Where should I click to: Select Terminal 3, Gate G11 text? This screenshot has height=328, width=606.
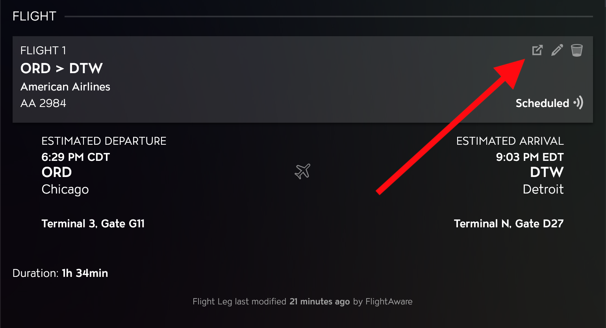click(93, 223)
